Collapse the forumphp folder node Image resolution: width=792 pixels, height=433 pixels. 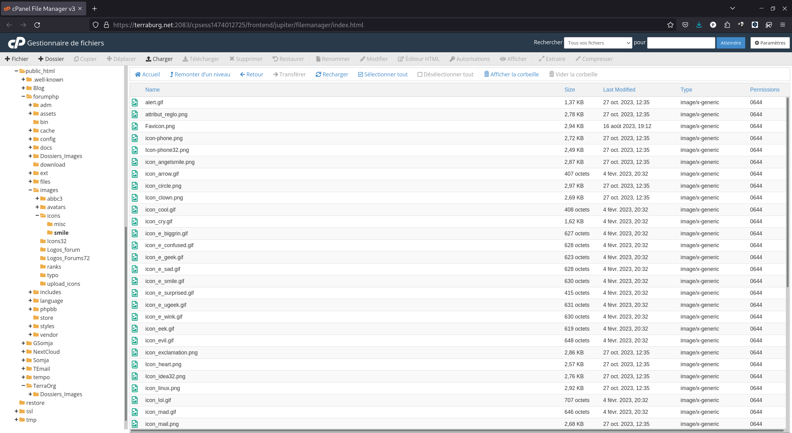click(23, 96)
